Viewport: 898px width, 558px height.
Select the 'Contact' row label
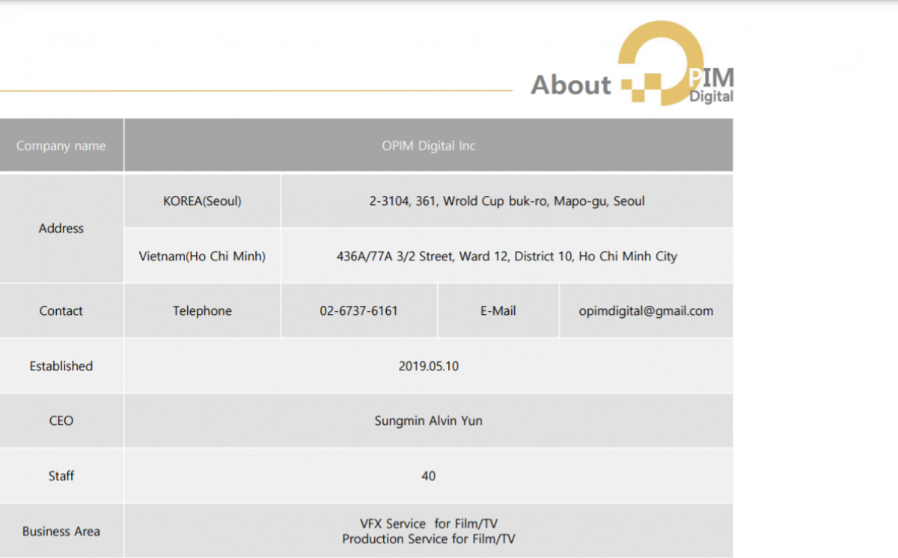61,311
